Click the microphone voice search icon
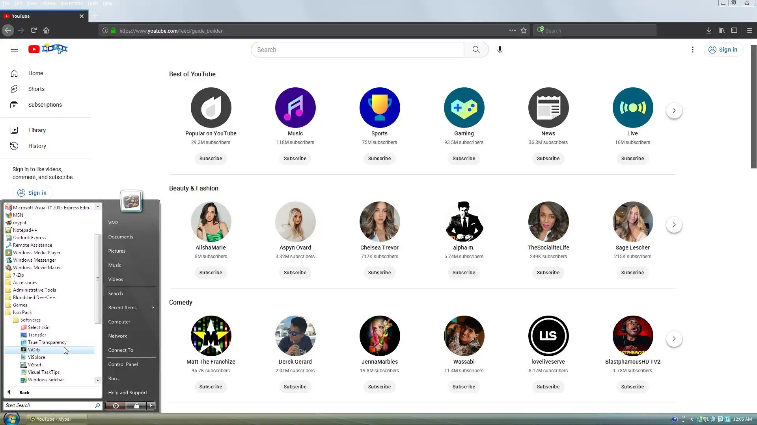 pos(500,50)
